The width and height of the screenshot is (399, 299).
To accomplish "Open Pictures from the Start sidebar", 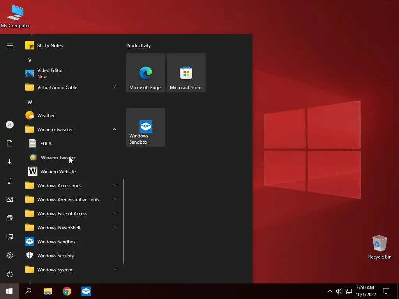I will (x=10, y=199).
